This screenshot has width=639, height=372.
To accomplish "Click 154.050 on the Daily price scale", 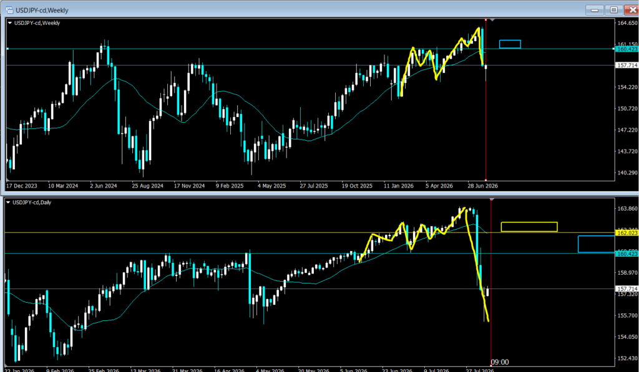I will click(x=627, y=337).
